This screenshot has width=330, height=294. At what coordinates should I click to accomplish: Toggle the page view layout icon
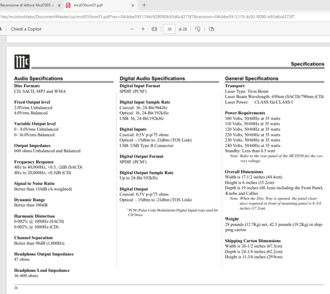212,29
